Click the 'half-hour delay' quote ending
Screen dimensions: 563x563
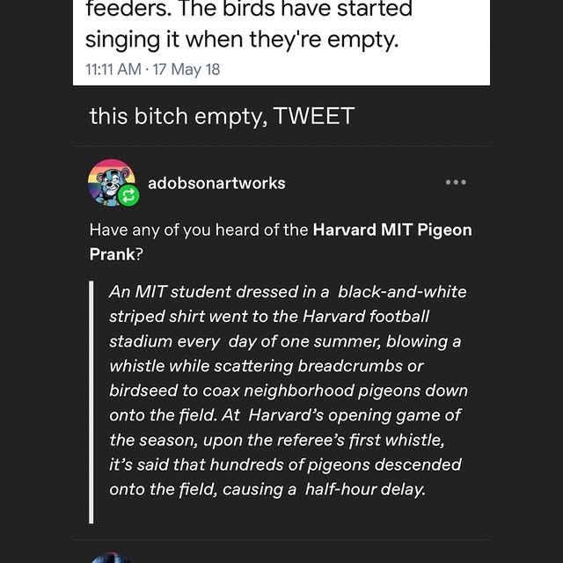tap(364, 489)
